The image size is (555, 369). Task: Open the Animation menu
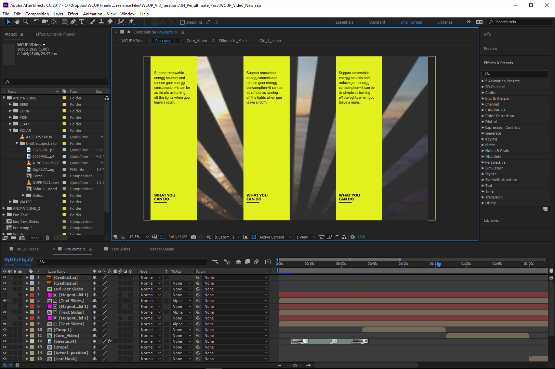(93, 14)
